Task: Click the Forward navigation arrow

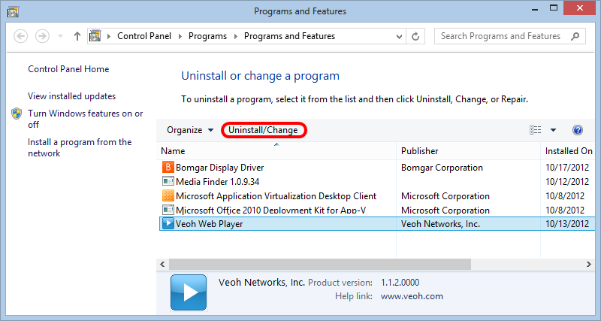Action: click(42, 36)
